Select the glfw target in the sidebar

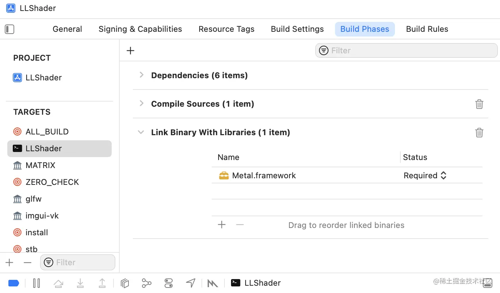(34, 199)
